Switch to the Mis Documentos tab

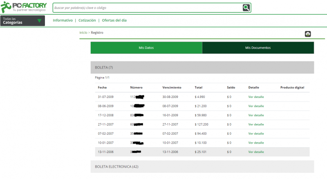click(x=258, y=48)
